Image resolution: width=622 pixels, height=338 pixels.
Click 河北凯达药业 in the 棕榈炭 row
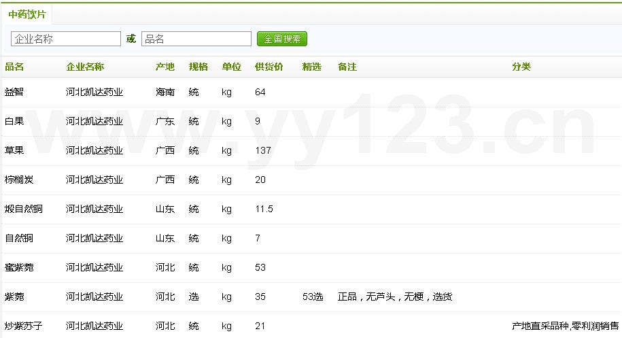click(94, 180)
